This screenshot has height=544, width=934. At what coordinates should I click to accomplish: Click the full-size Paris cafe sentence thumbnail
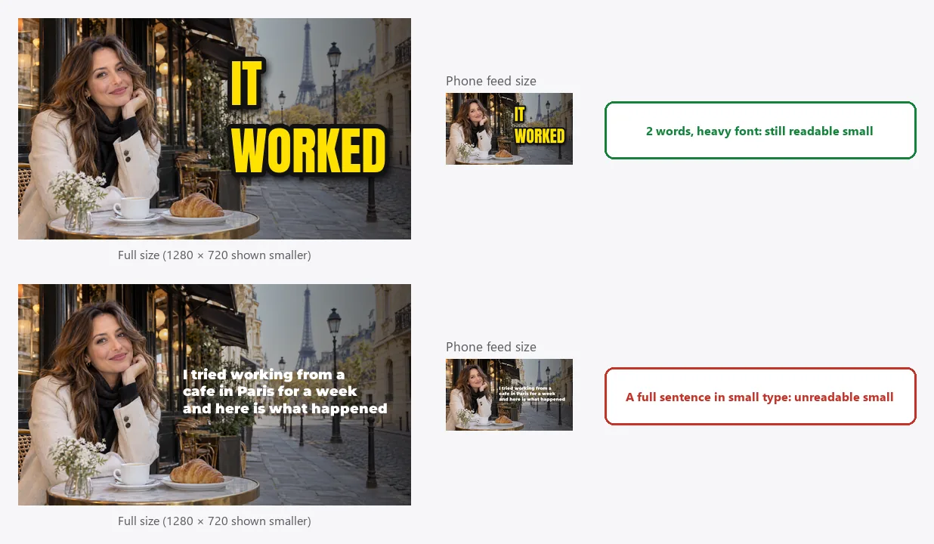pyautogui.click(x=215, y=394)
